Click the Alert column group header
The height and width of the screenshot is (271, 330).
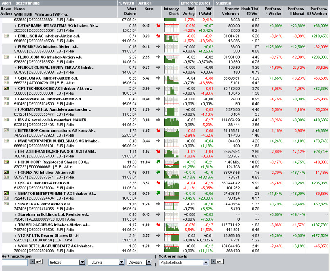coord(7,3)
